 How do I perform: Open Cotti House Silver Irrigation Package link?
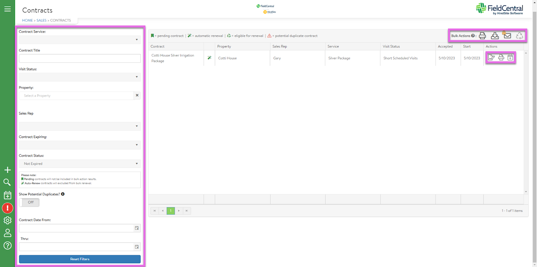point(173,58)
